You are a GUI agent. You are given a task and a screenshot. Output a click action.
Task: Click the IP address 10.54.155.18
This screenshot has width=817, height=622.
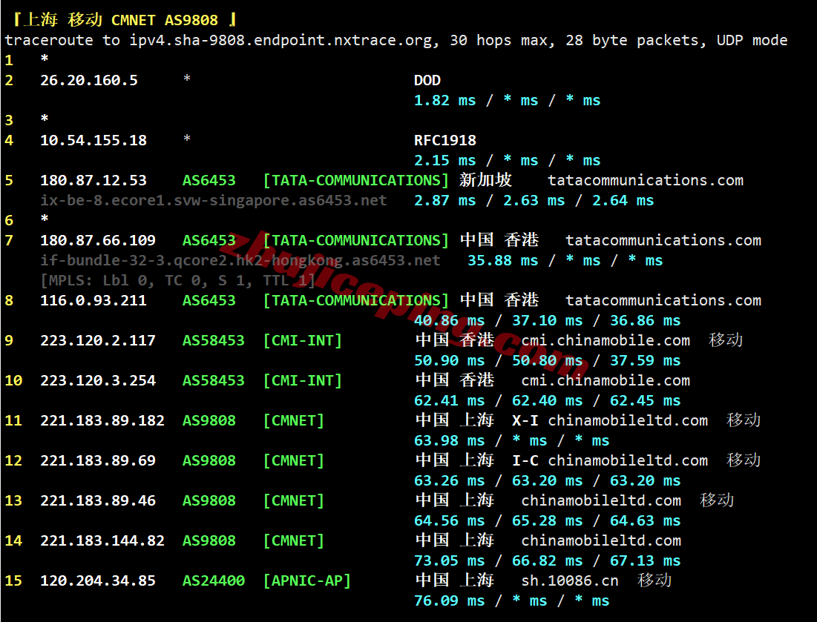point(93,141)
